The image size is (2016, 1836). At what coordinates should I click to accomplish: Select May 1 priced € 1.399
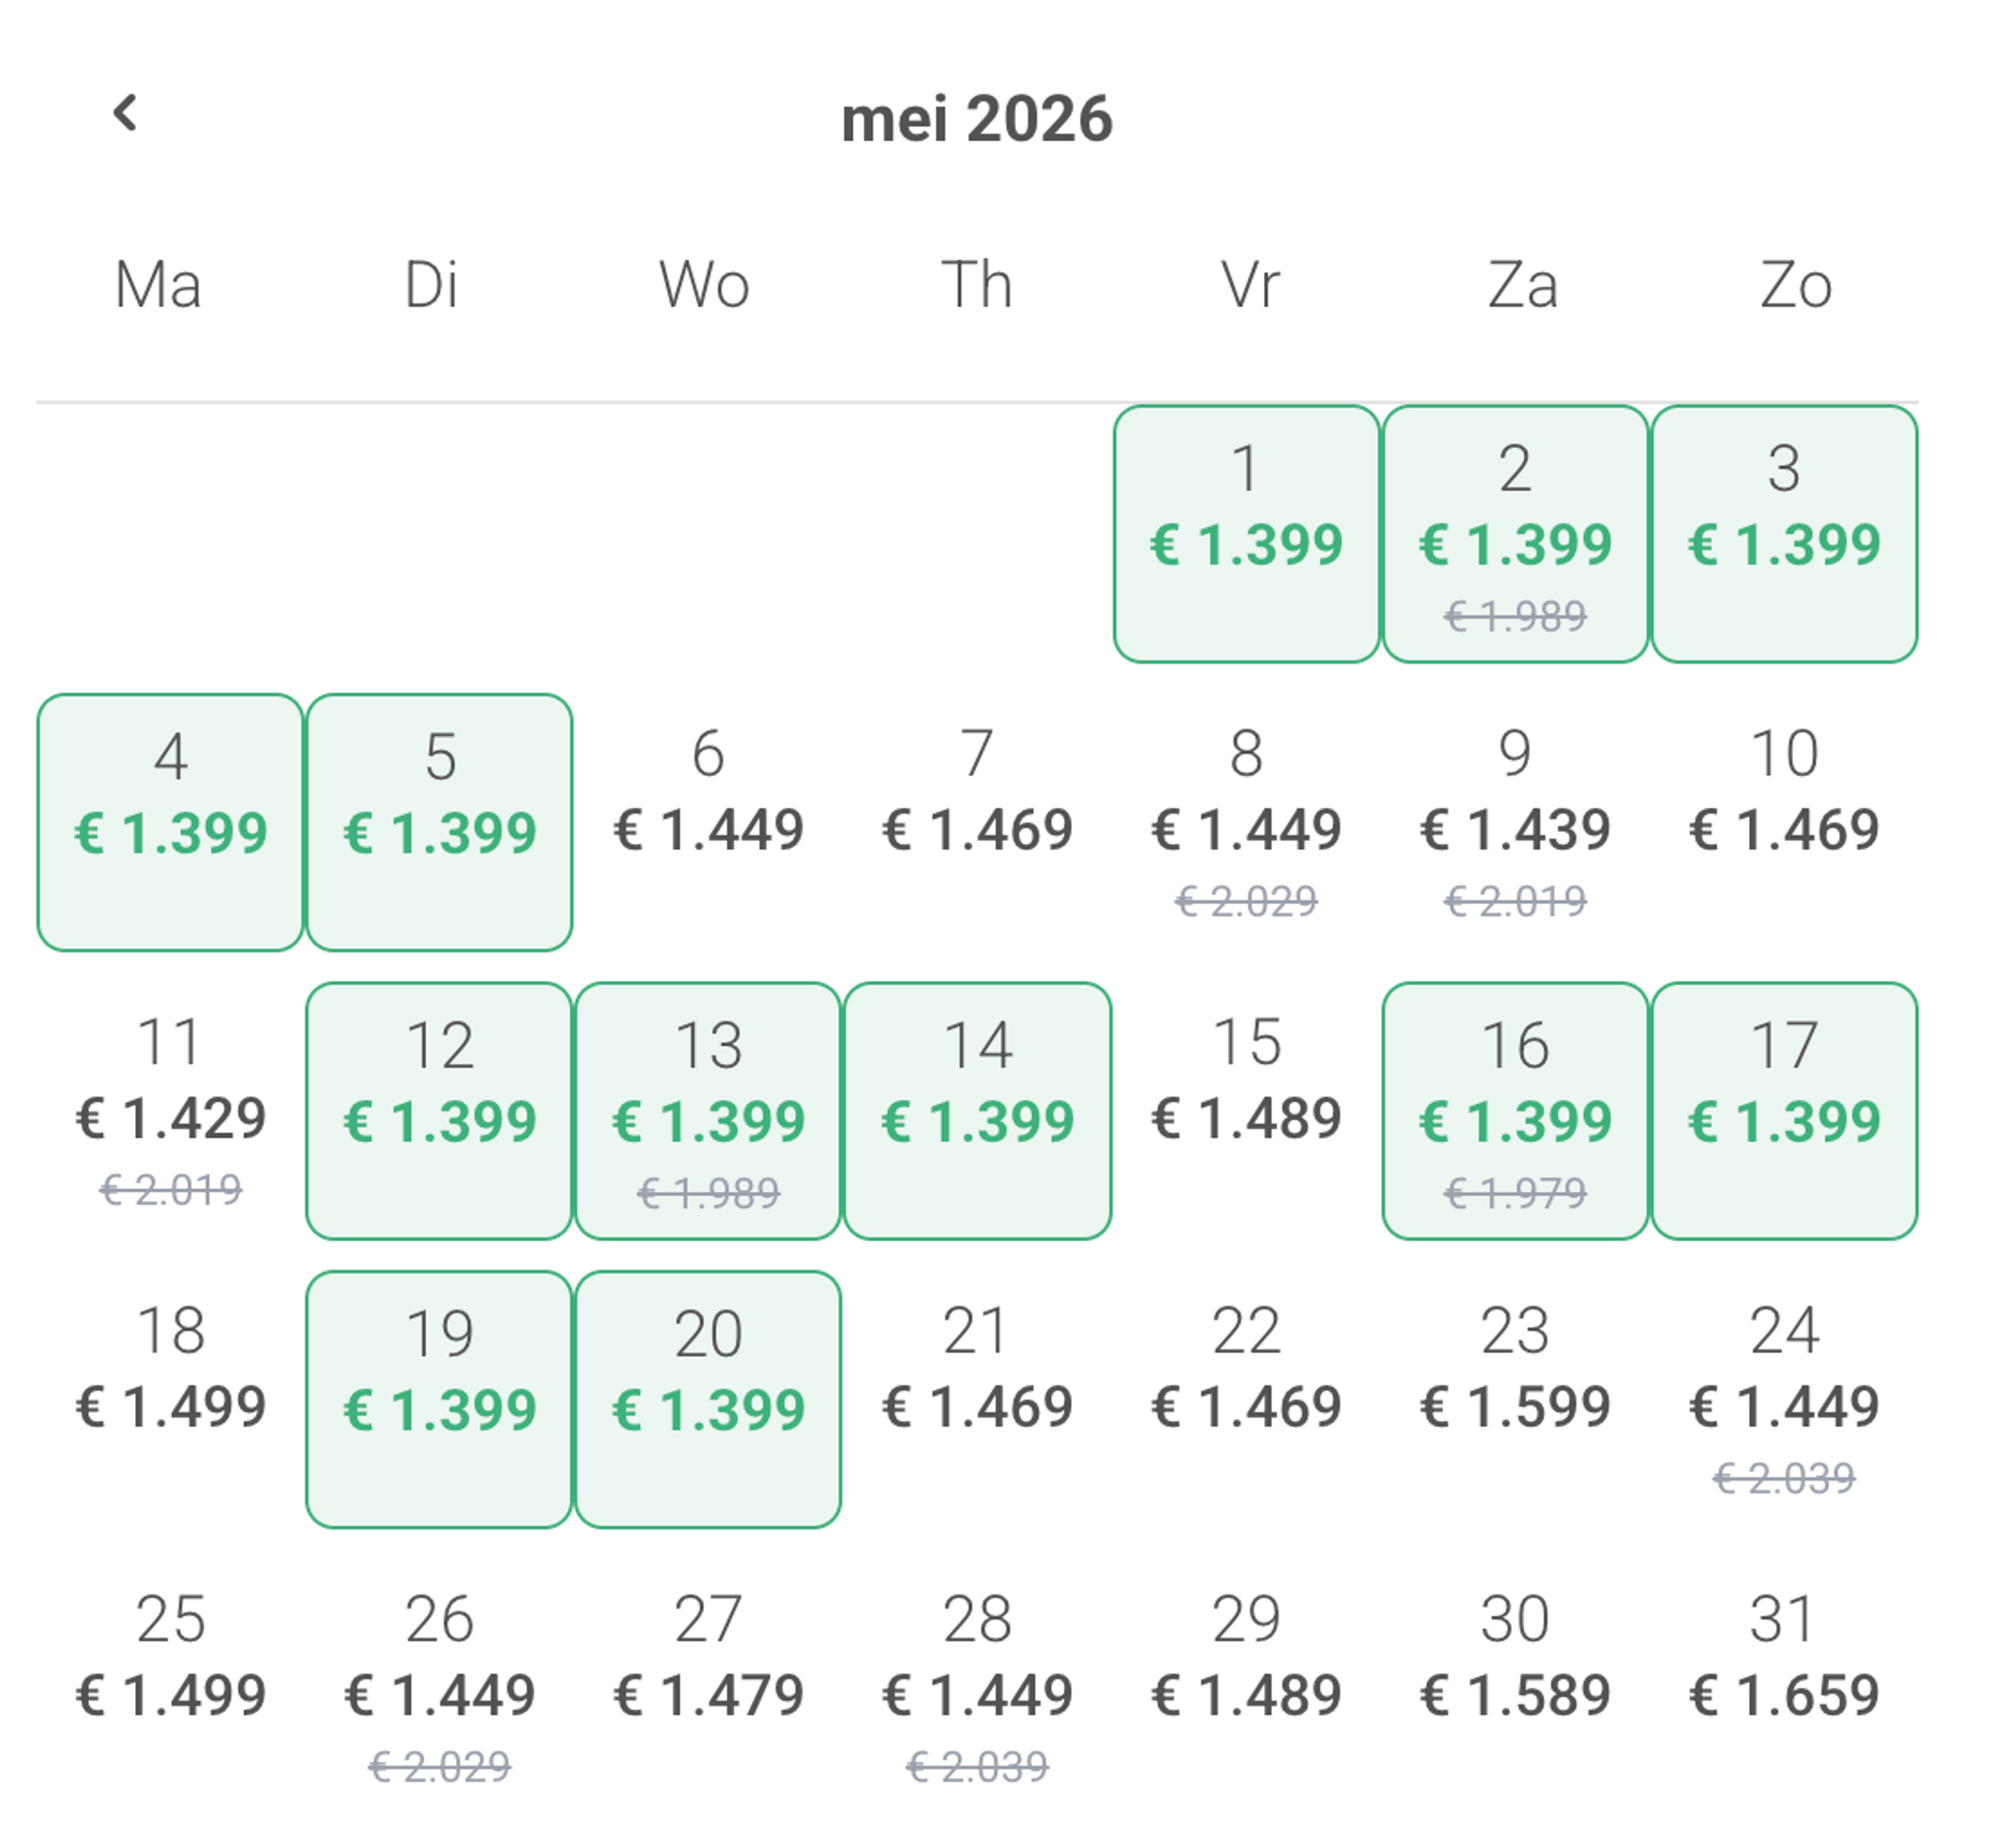click(1246, 534)
